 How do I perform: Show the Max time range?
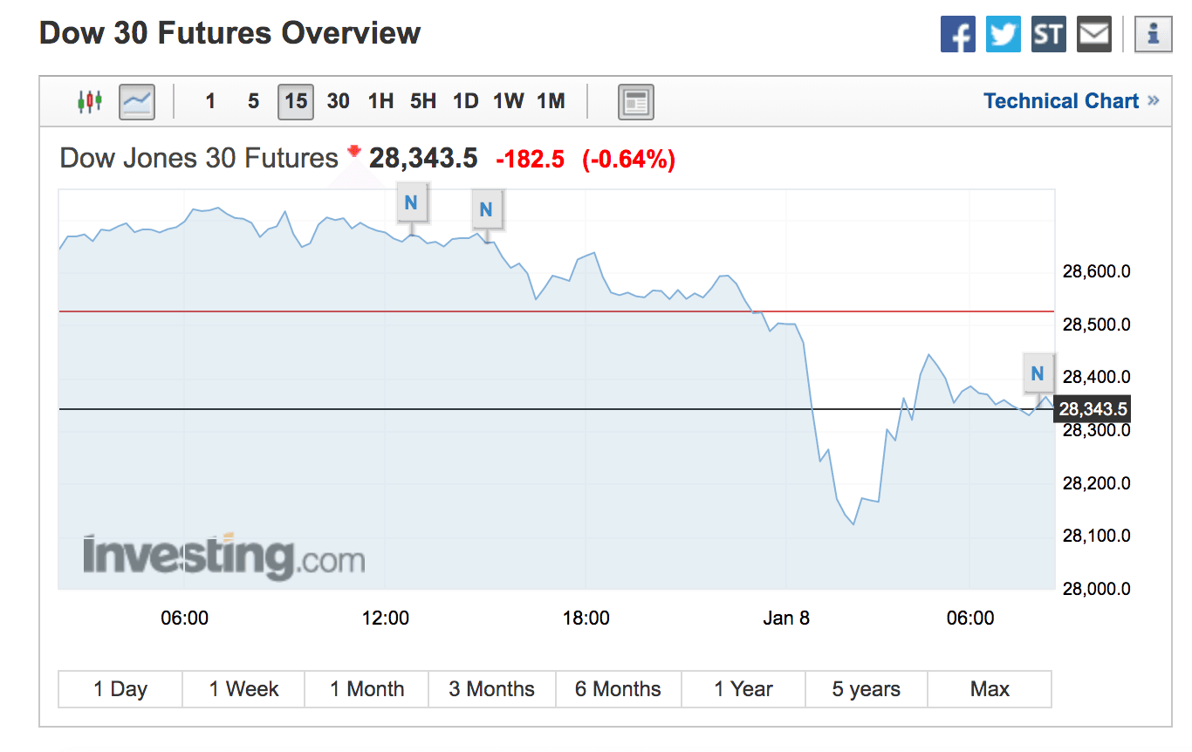pyautogui.click(x=990, y=689)
